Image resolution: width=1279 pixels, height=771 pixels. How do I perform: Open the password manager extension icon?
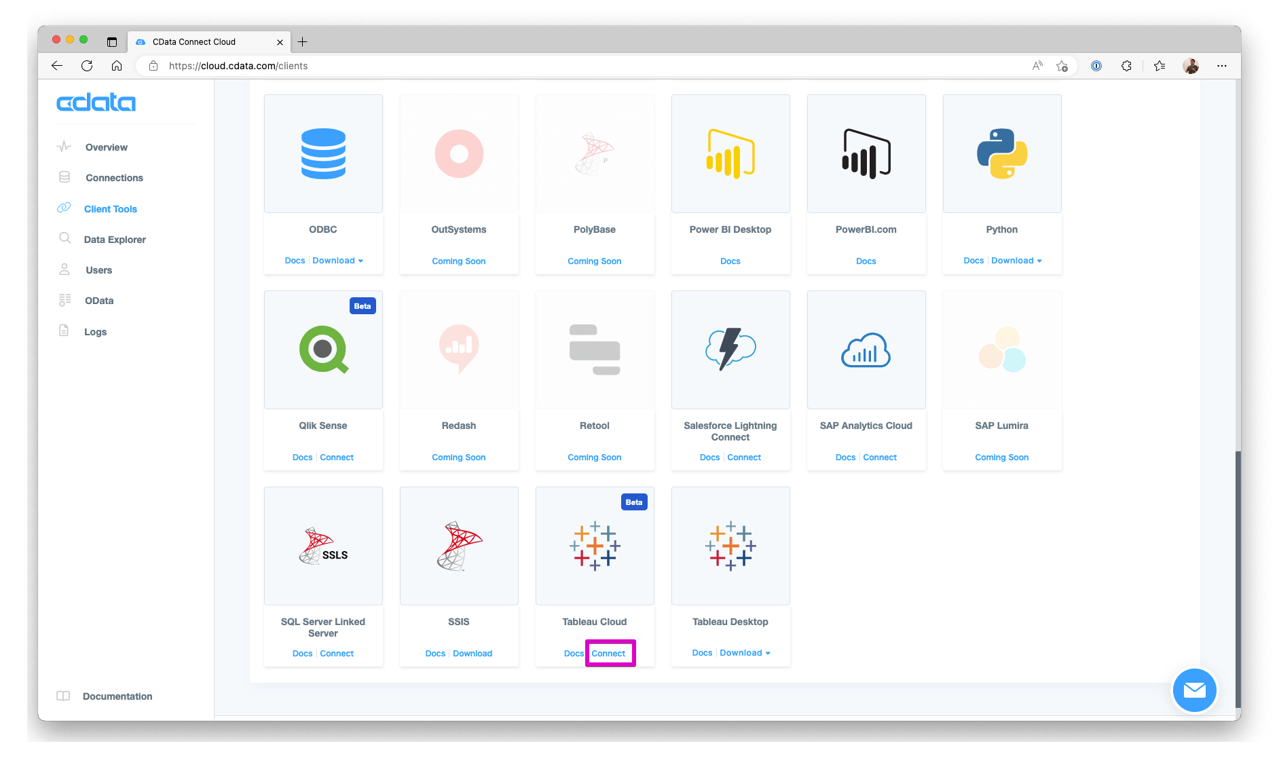(x=1096, y=66)
